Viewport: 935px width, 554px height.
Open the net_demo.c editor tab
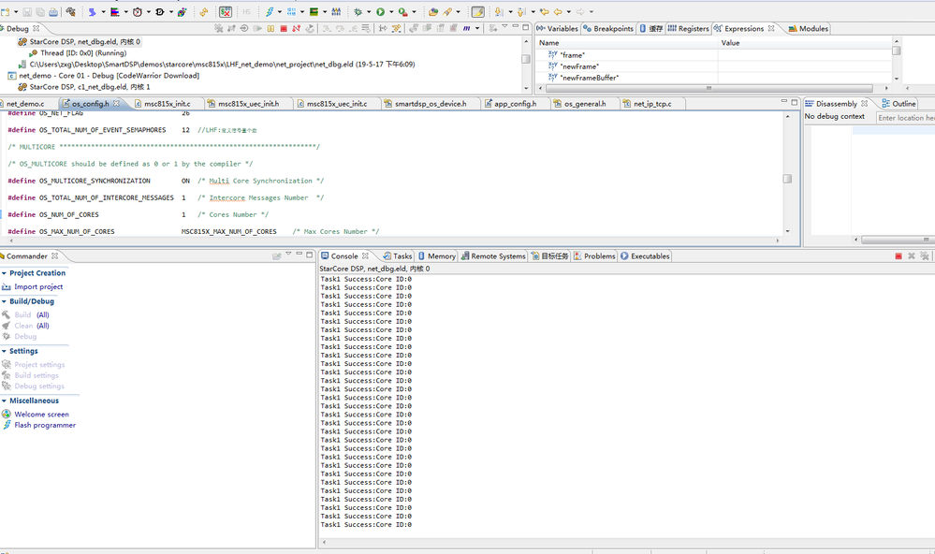pos(25,104)
